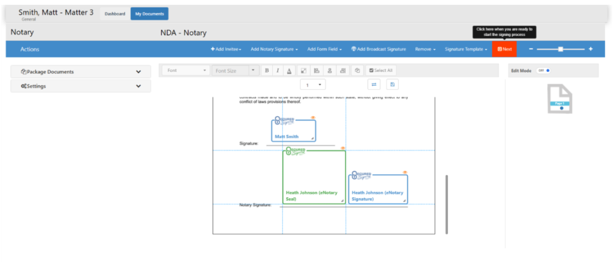Click the copy fields icon
Viewport: 614px width, 265px height.
click(x=357, y=71)
